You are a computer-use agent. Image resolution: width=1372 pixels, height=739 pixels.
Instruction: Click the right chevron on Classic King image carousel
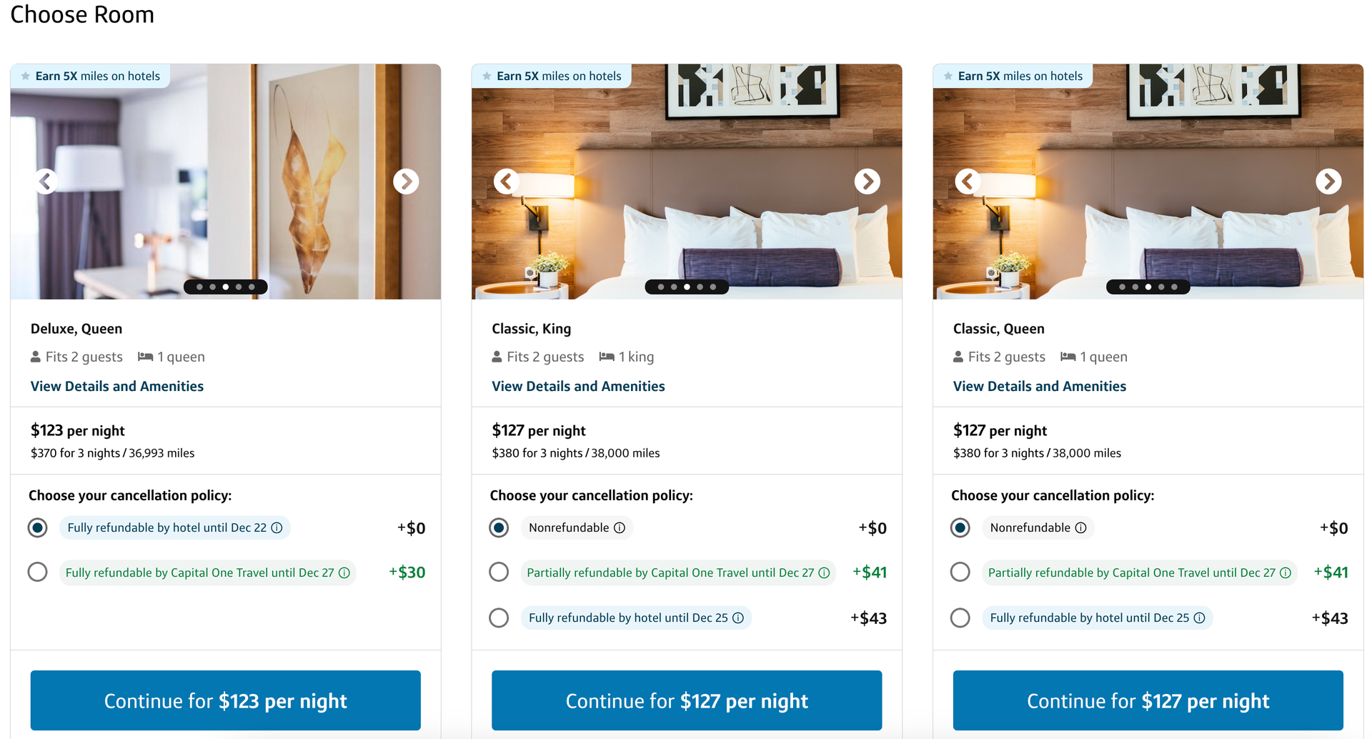pyautogui.click(x=867, y=181)
